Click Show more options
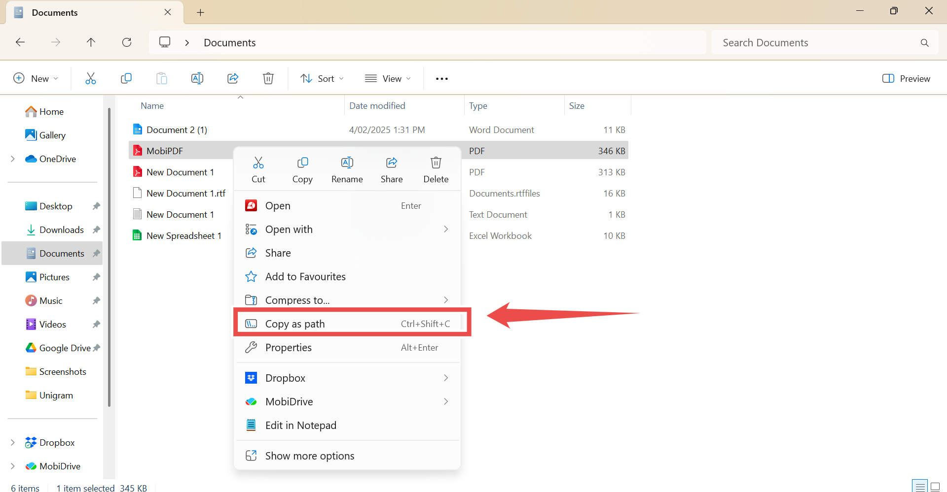This screenshot has width=947, height=492. pos(347,456)
